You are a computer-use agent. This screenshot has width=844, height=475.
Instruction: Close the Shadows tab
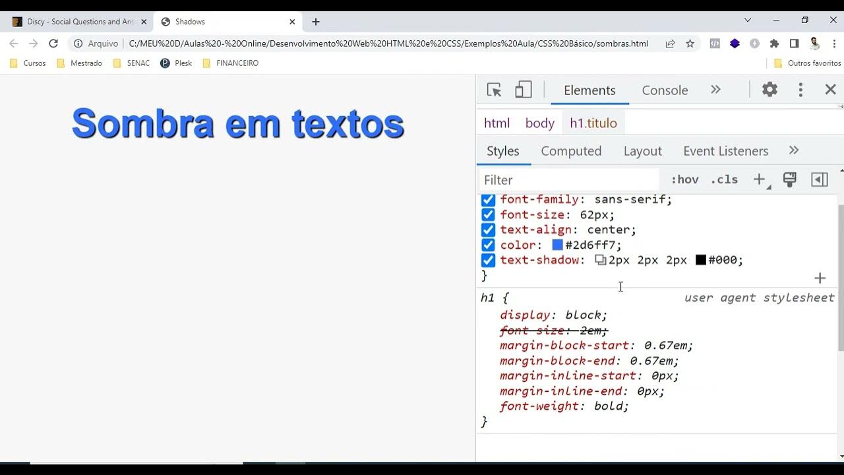(x=292, y=22)
